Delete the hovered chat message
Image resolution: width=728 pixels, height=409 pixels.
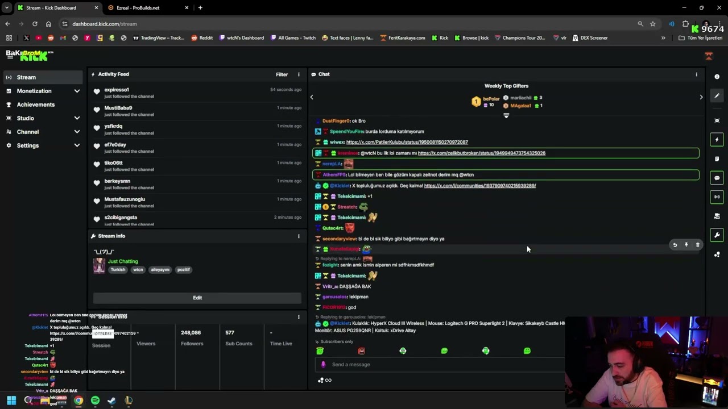697,245
